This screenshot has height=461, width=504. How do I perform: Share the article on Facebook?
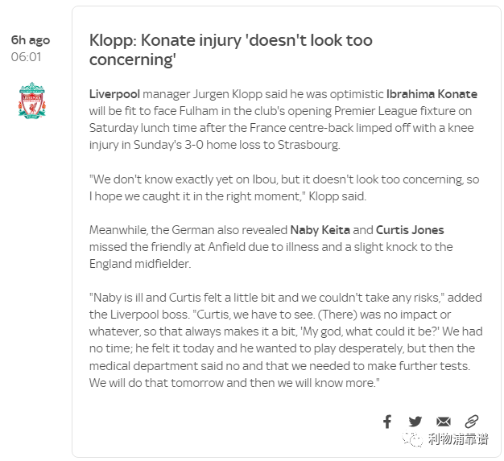tap(387, 422)
